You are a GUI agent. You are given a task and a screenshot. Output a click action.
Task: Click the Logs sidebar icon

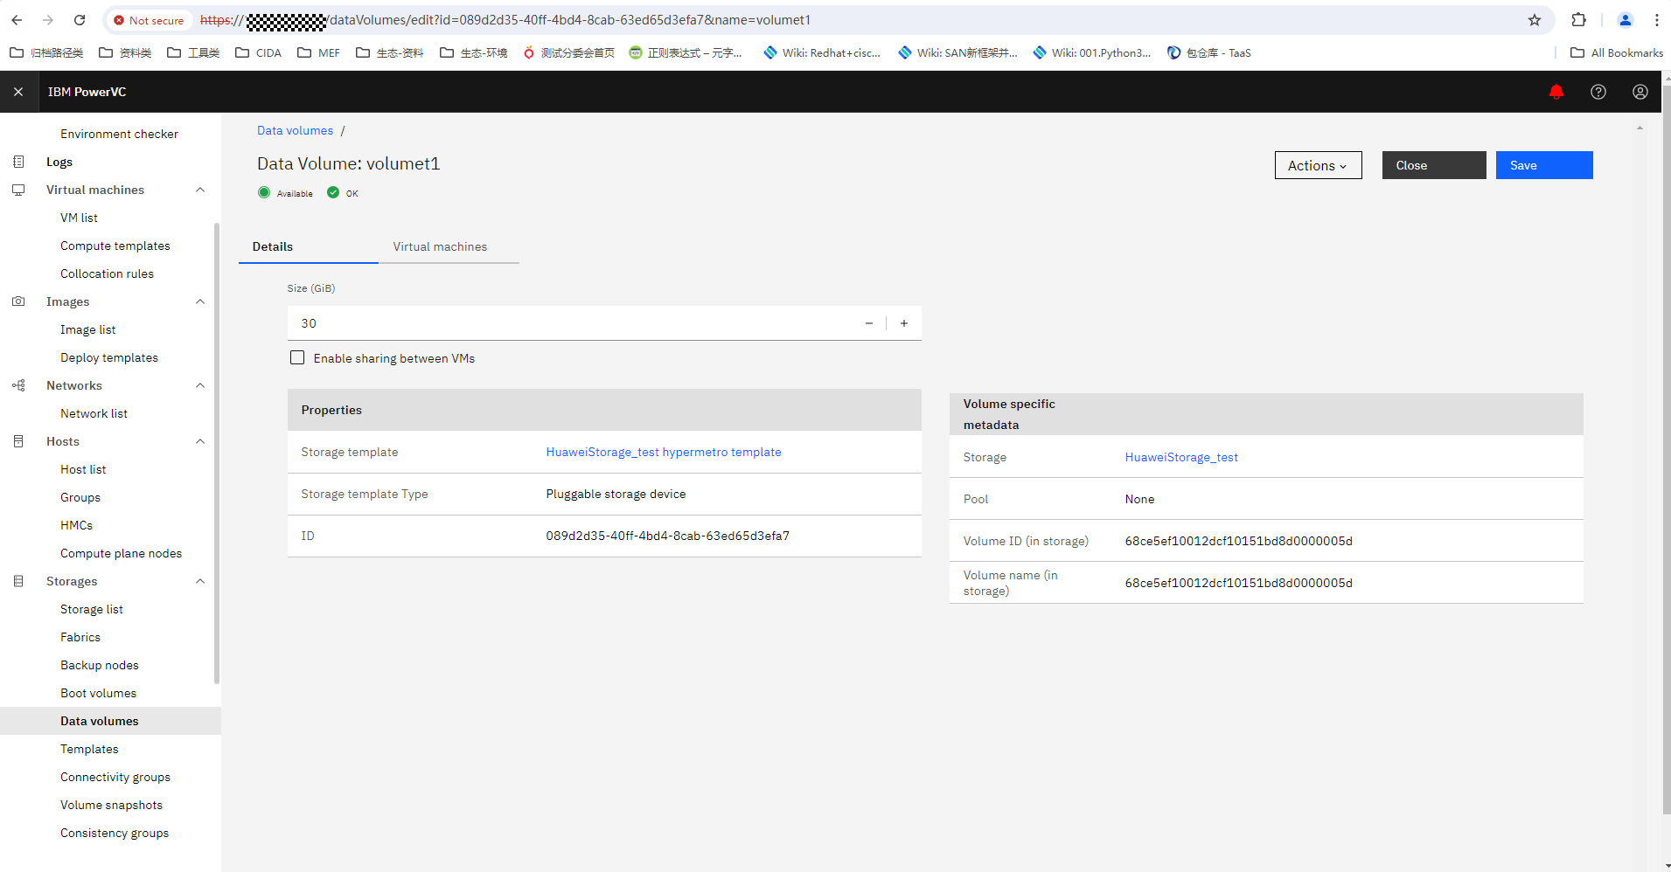[x=18, y=162]
